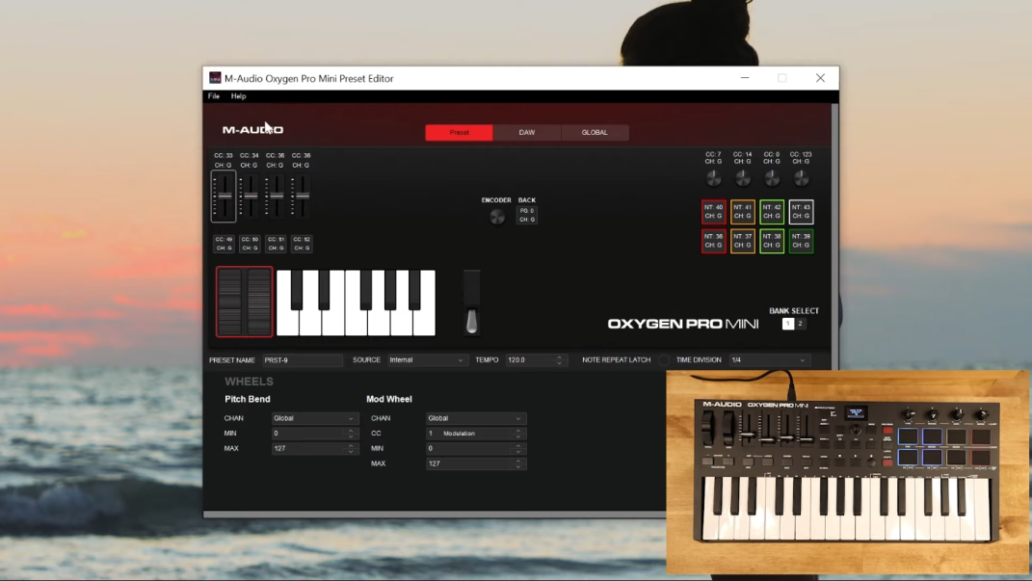Select pad bank 2
The width and height of the screenshot is (1032, 581).
tap(801, 324)
